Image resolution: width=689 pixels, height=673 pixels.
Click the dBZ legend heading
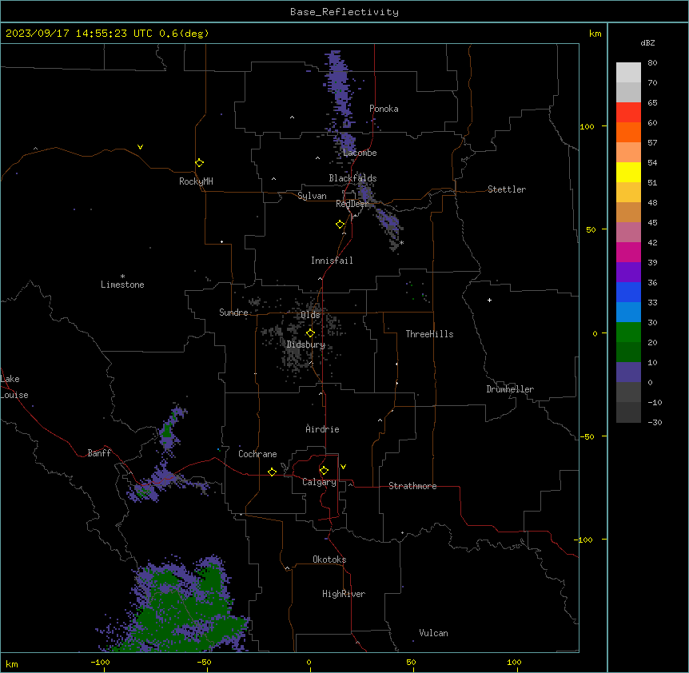tap(647, 42)
